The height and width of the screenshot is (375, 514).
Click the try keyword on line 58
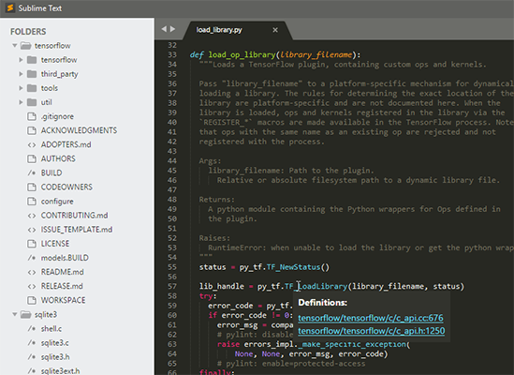point(206,296)
